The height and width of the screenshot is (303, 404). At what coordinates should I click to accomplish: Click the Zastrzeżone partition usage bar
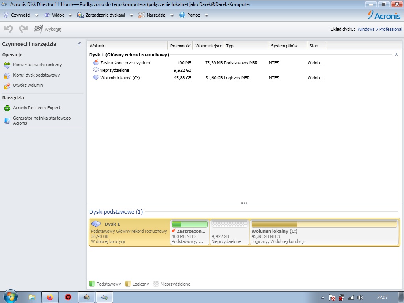(x=190, y=224)
